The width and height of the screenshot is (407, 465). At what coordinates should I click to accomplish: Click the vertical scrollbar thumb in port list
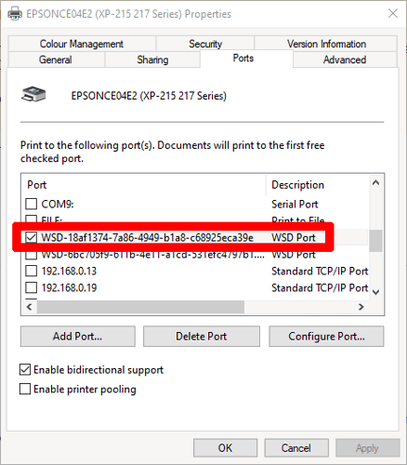[375, 241]
